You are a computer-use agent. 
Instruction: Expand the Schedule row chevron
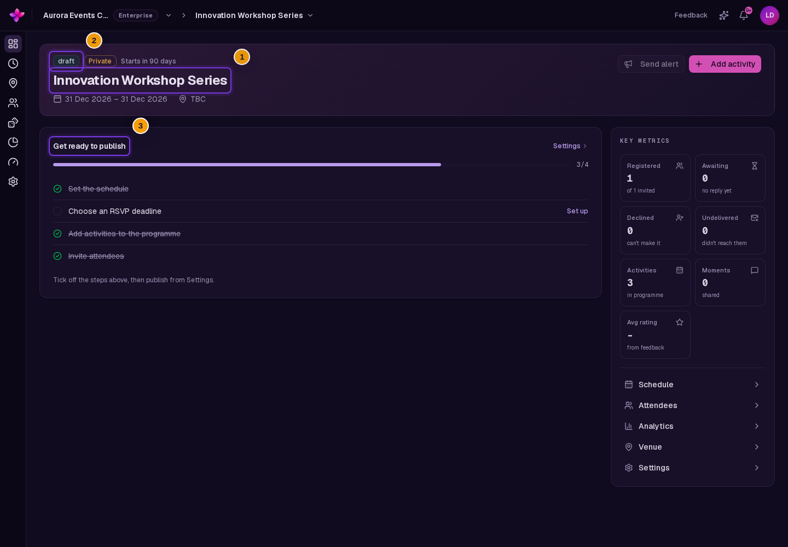(x=757, y=385)
